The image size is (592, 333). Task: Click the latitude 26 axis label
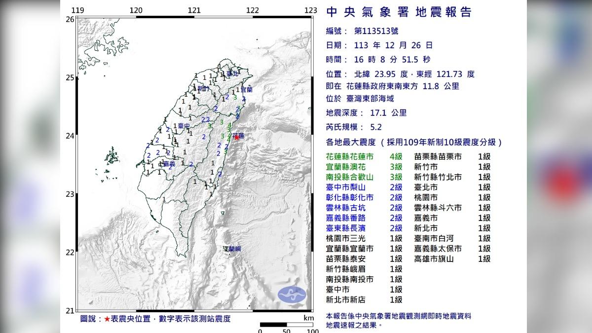click(70, 19)
